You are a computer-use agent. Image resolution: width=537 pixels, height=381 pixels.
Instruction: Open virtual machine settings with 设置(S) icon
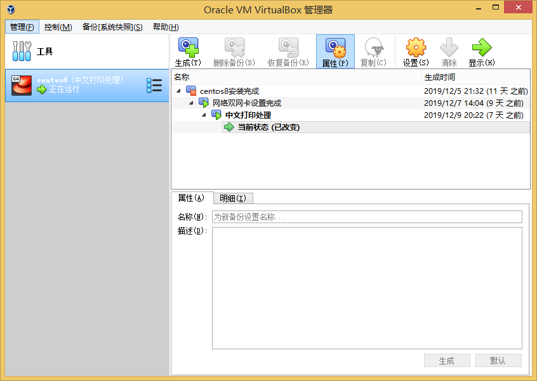415,51
